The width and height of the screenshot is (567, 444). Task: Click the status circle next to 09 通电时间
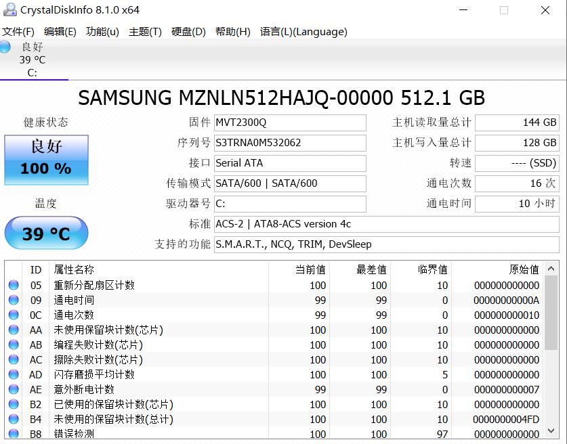tap(14, 300)
